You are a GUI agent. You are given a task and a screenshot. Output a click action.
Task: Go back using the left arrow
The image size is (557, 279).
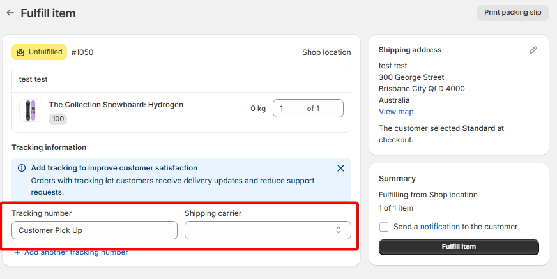point(10,13)
